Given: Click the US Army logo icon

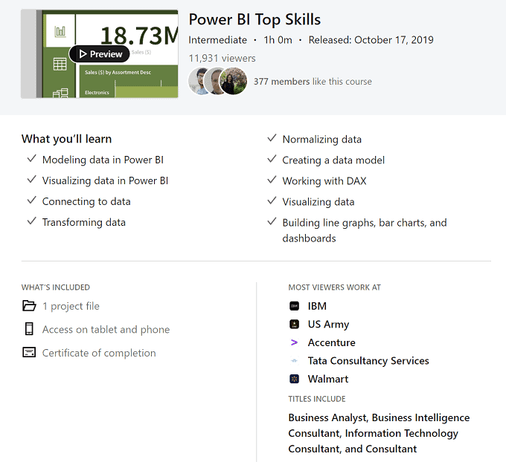Looking at the screenshot, I should tap(294, 325).
